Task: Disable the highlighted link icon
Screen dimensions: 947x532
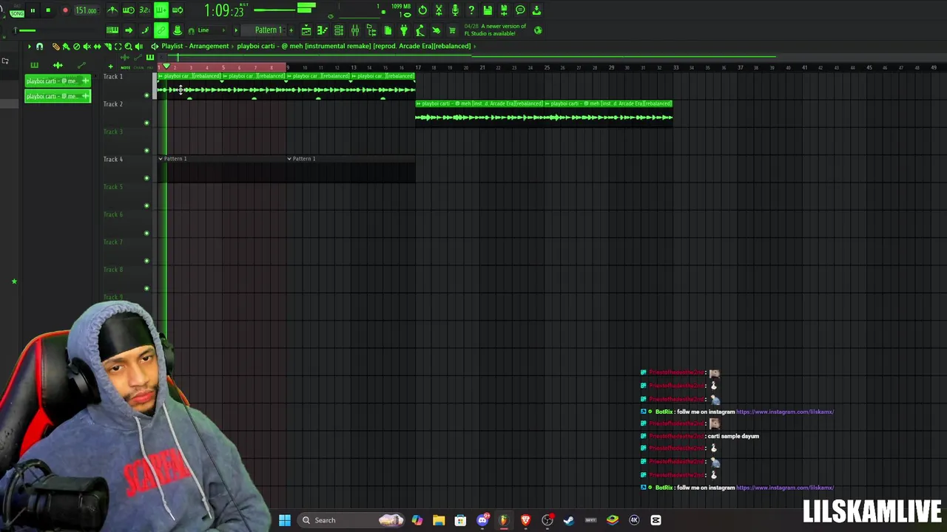Action: 161,30
